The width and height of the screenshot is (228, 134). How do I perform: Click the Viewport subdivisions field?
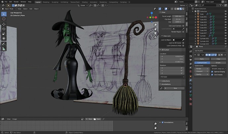click(x=202, y=71)
